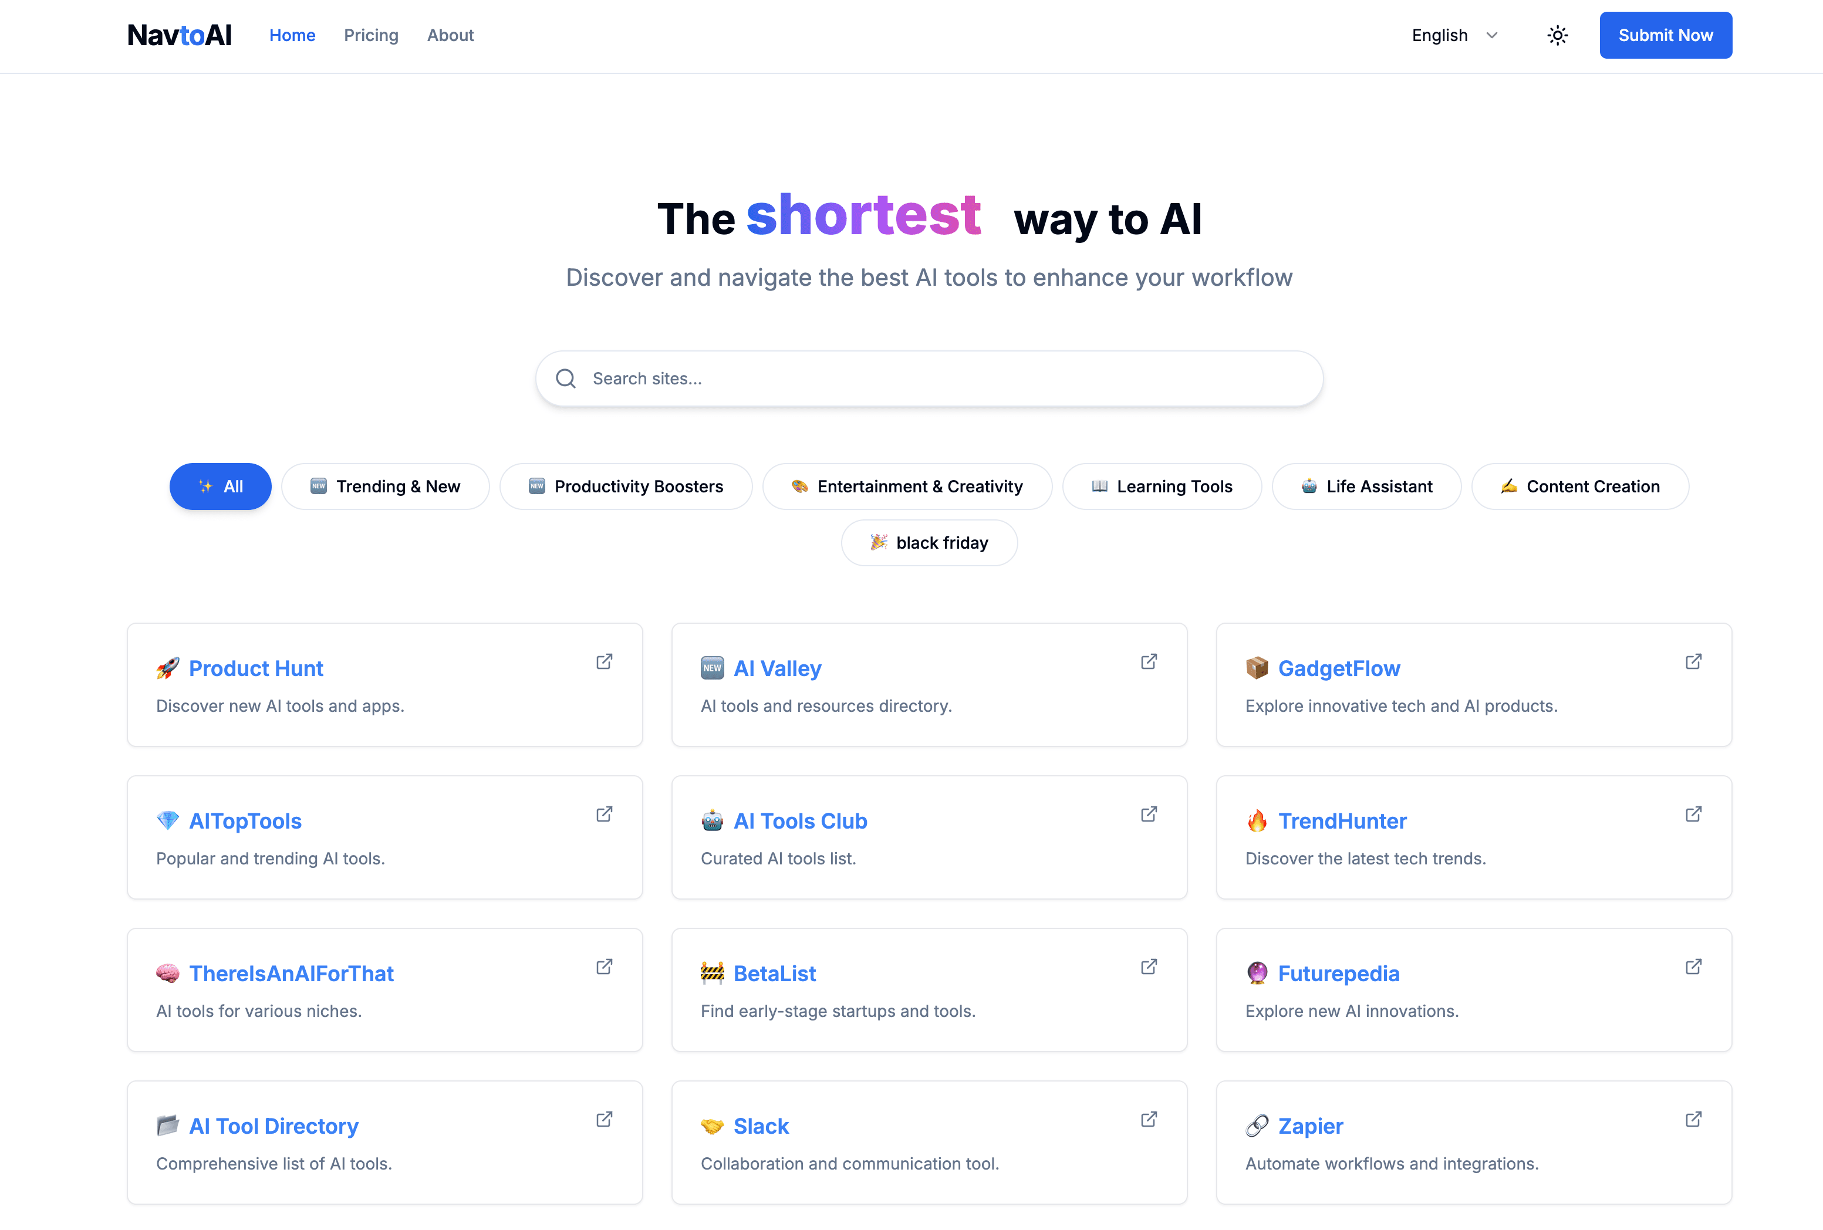Expand the English language dropdown

coord(1454,35)
